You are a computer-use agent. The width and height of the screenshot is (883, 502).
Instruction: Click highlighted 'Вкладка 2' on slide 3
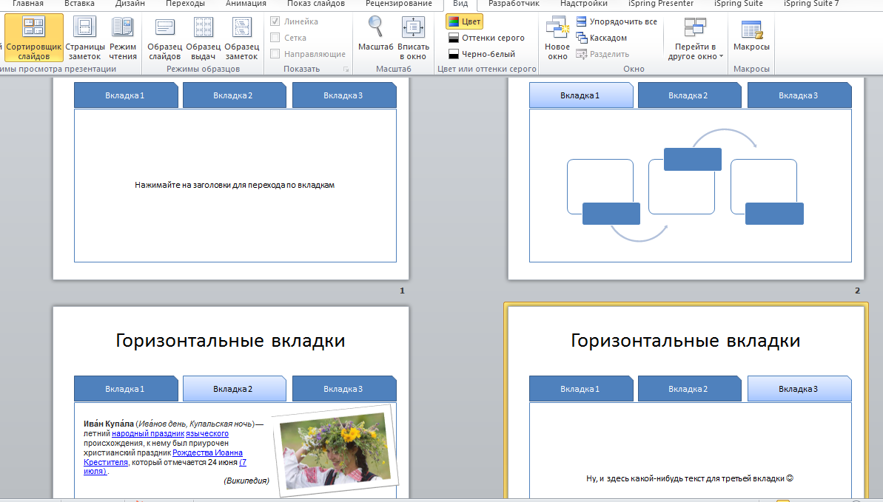pos(234,389)
